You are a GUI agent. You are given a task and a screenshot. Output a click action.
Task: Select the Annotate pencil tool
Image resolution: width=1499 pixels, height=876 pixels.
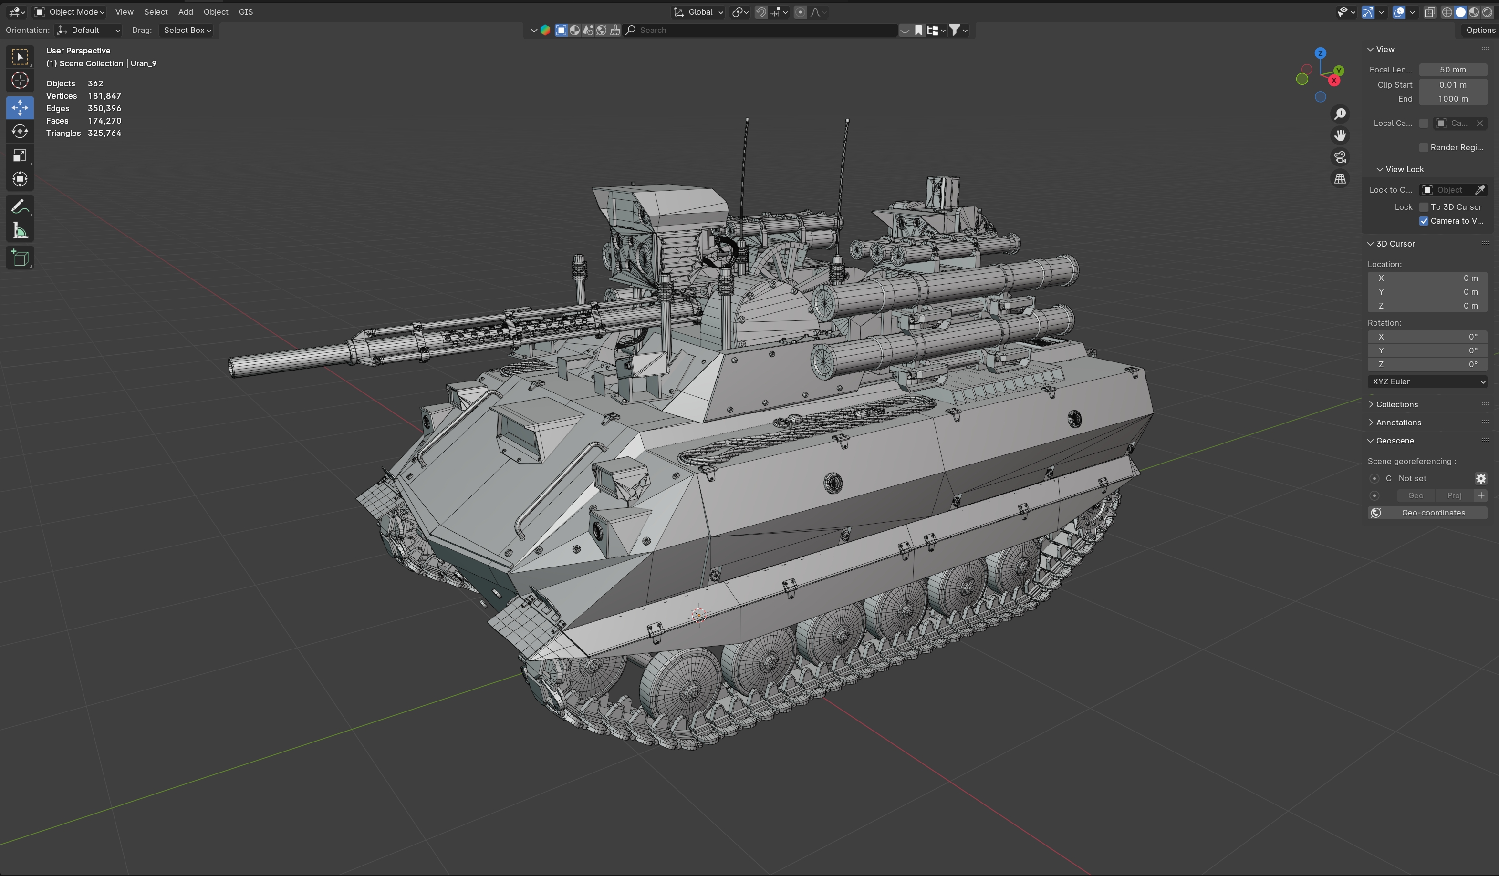[x=20, y=207]
